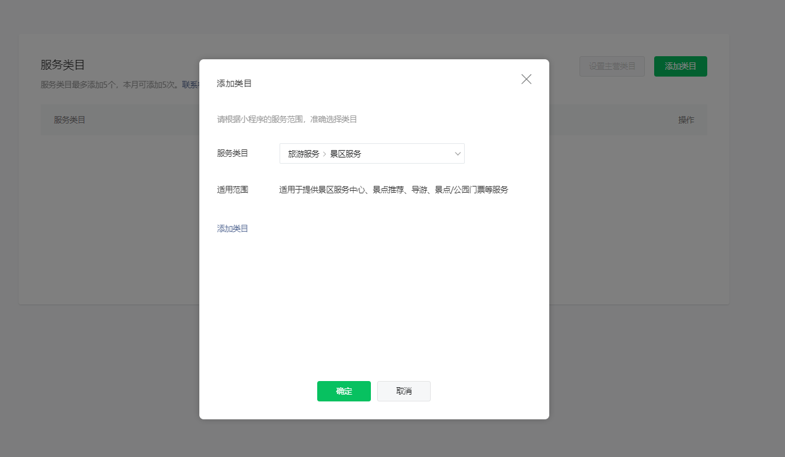
Task: Click the 适用于提供景区服务中心 scope description text
Action: 393,190
